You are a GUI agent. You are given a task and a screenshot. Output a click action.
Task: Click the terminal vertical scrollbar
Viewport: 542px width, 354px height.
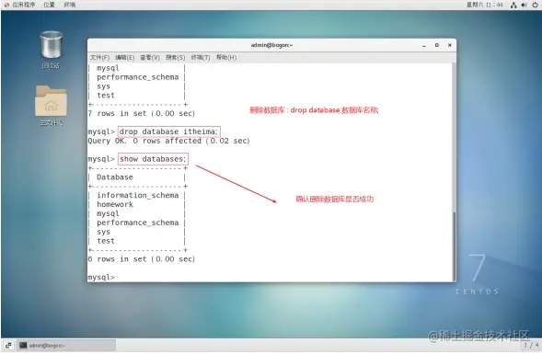click(x=455, y=246)
